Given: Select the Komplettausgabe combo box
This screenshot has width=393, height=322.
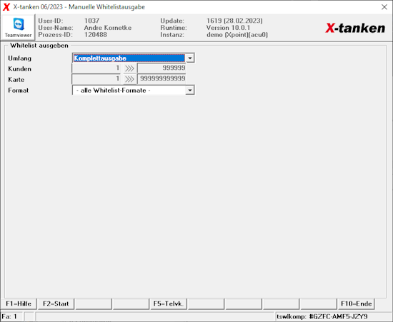Looking at the screenshot, I should click(134, 58).
